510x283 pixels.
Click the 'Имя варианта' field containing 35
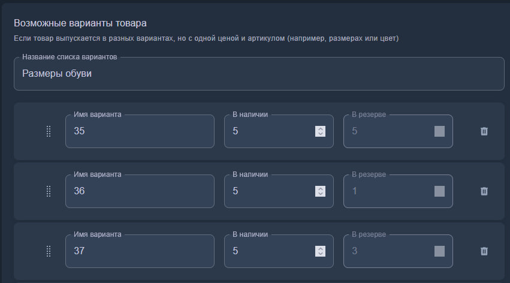pyautogui.click(x=139, y=131)
